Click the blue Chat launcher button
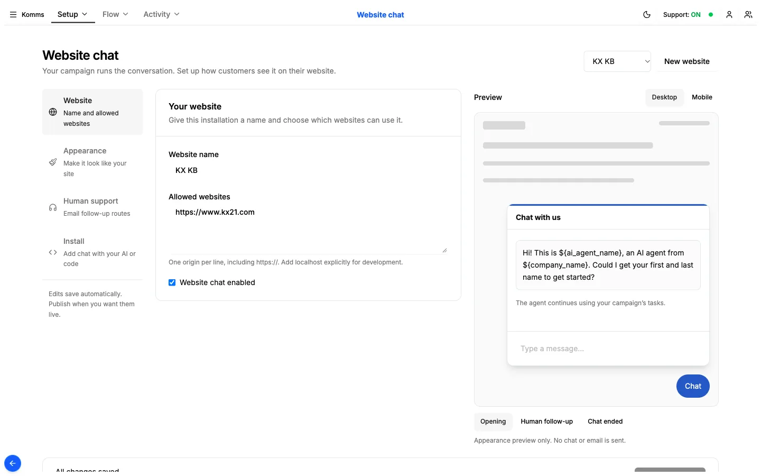The height and width of the screenshot is (476, 761). [693, 386]
